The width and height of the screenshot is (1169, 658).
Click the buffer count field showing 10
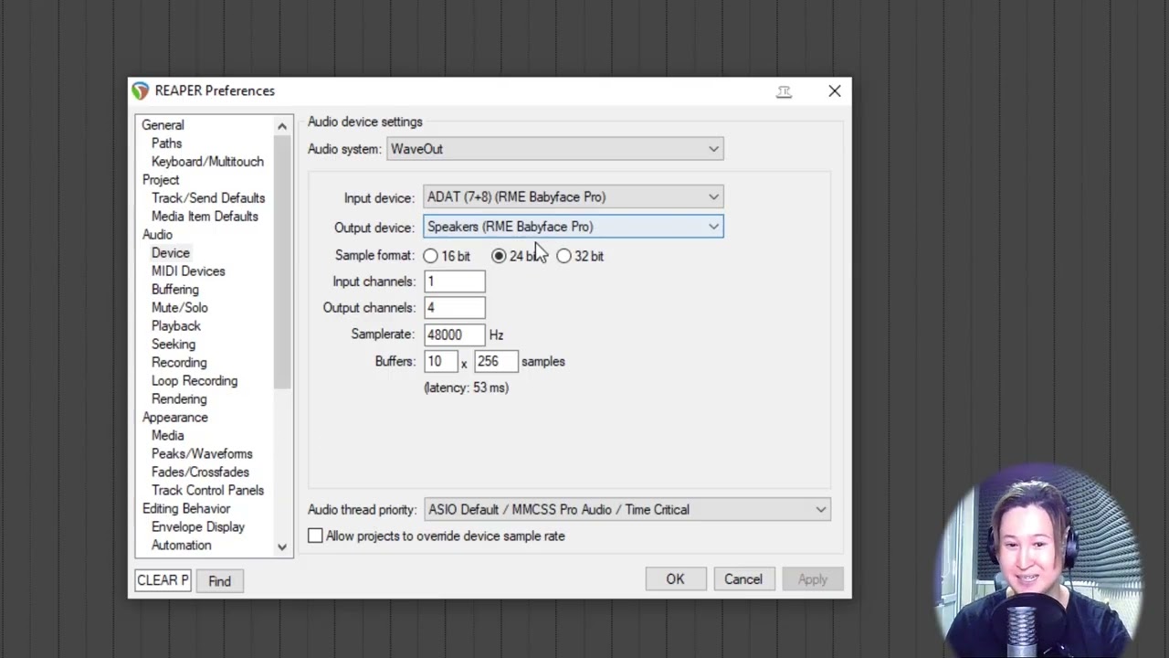pos(441,361)
